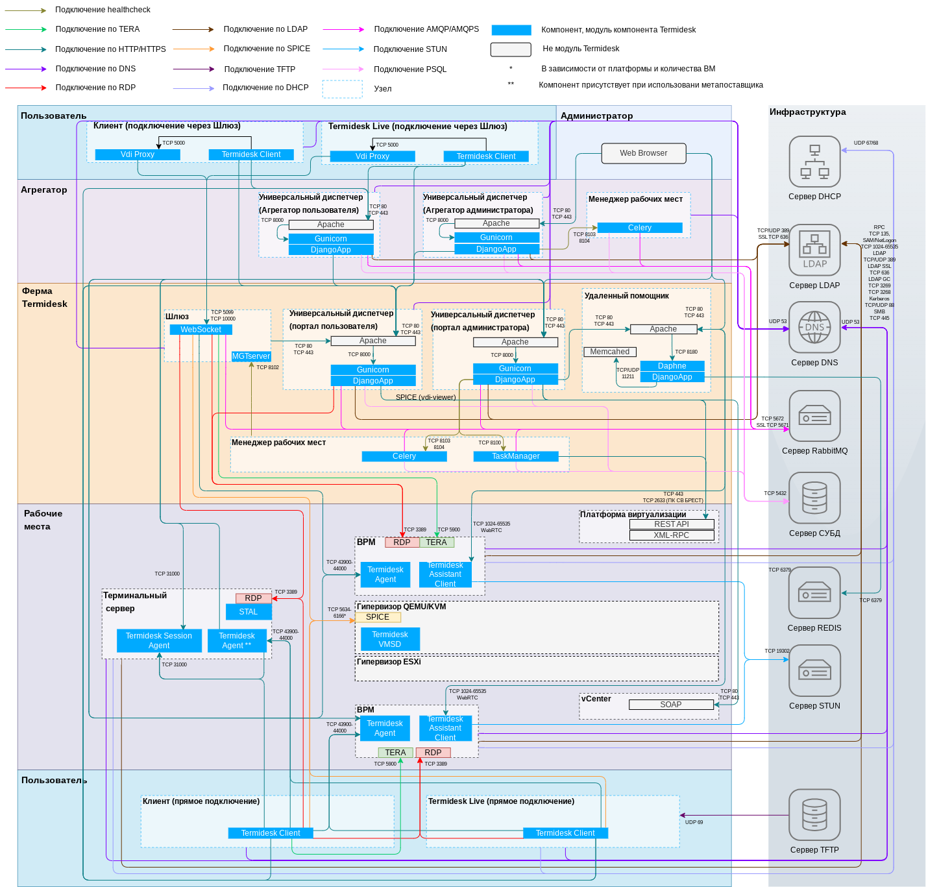Select Apache in портал пользователя dispatcher
The width and height of the screenshot is (926, 887).
373,341
